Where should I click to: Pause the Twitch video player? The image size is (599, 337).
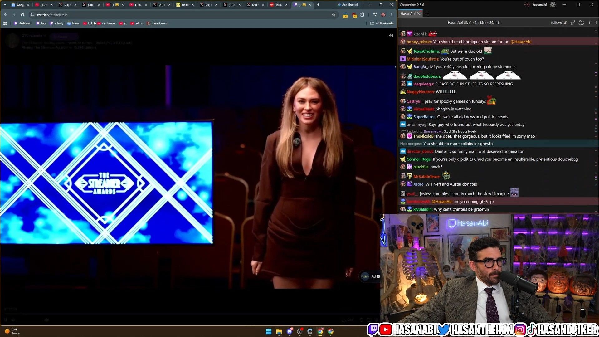[x=6, y=320]
